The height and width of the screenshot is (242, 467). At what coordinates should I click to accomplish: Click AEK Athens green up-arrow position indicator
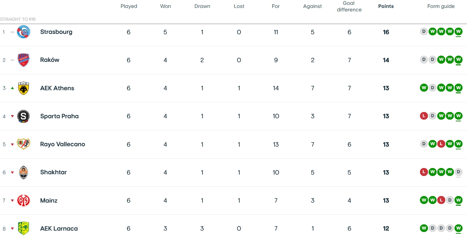(12, 88)
